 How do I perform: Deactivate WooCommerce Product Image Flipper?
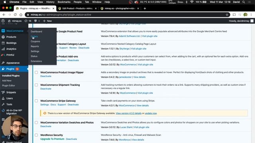pyautogui.click(x=46, y=76)
